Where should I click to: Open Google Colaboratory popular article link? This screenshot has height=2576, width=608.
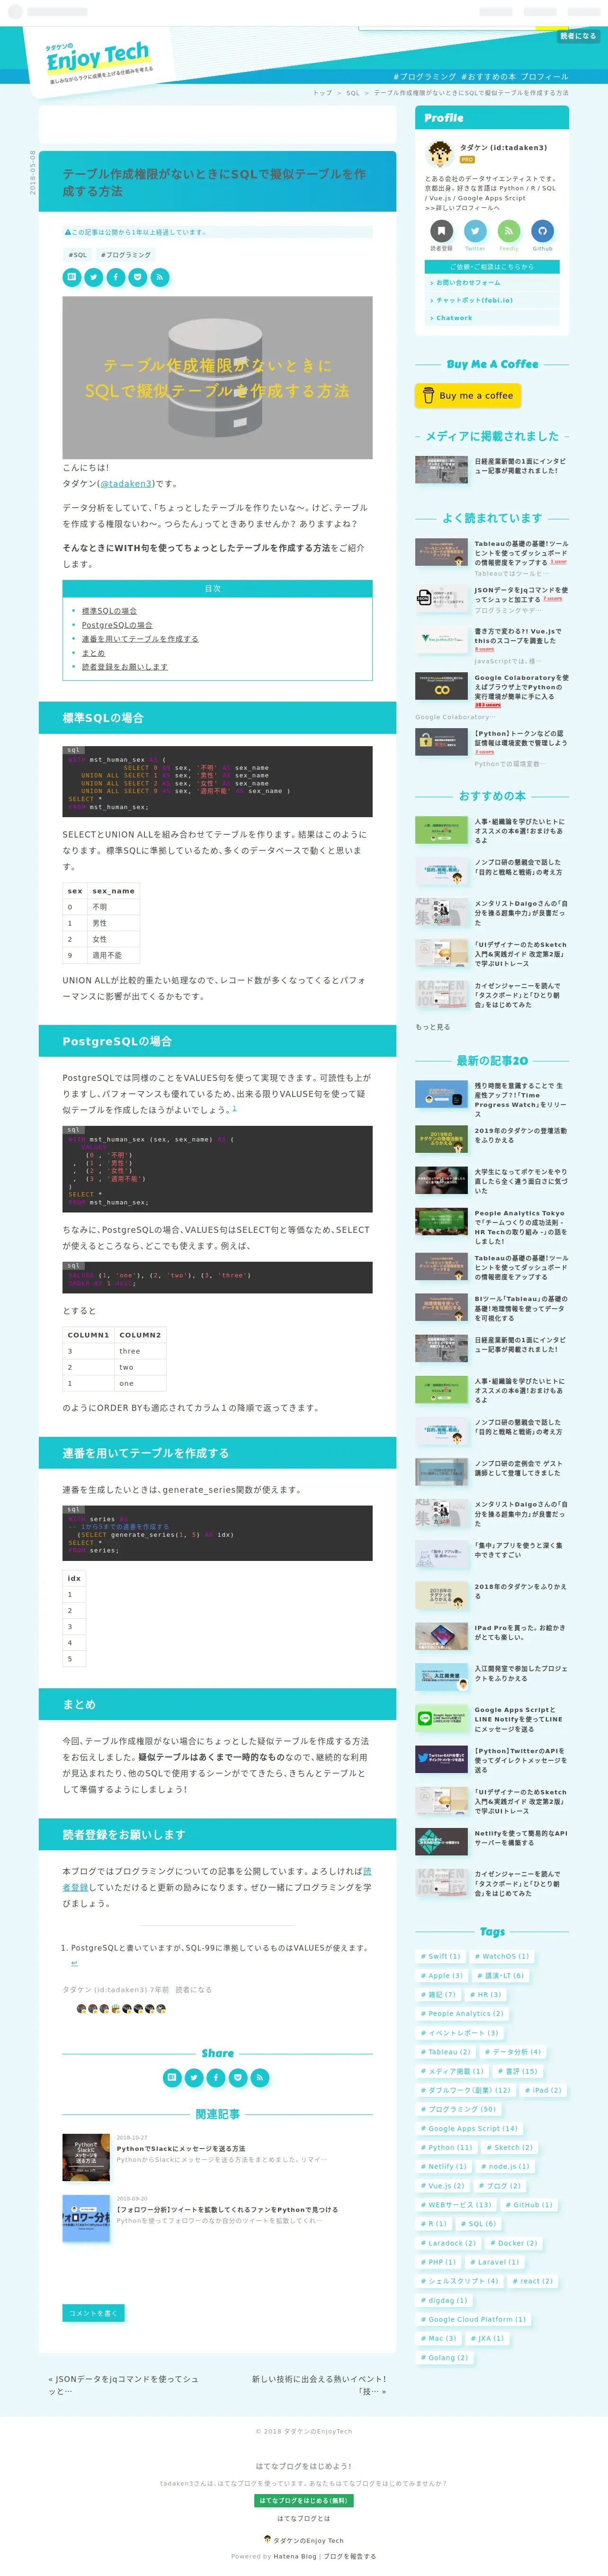521,687
